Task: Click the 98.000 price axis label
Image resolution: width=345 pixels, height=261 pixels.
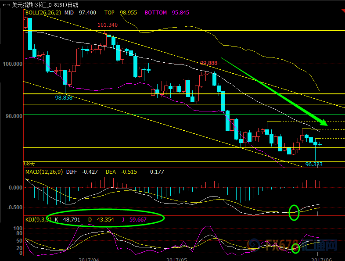Action: [14, 116]
